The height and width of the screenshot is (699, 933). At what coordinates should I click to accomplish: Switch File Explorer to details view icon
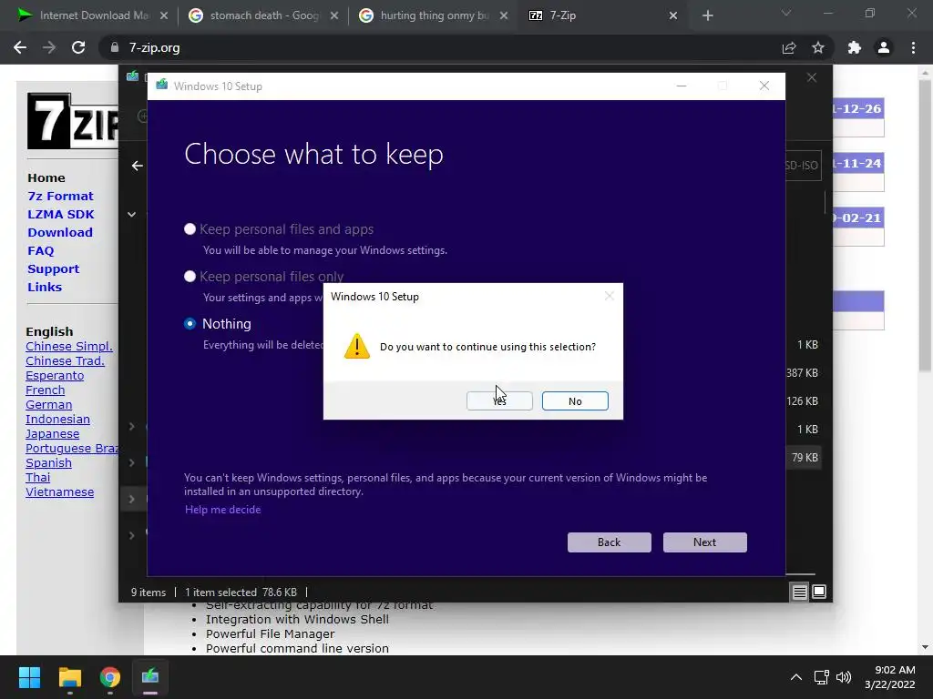click(799, 592)
